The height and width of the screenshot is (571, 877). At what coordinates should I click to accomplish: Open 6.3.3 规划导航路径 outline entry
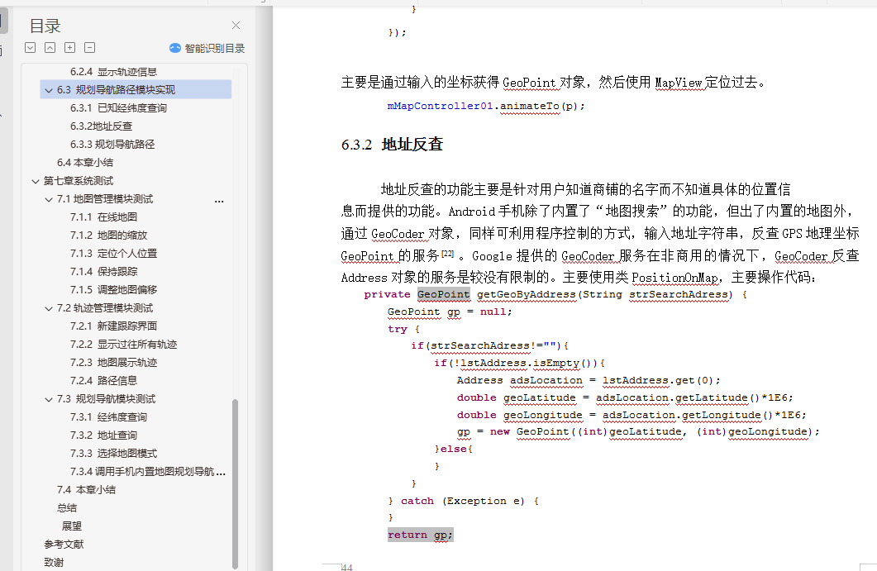tap(112, 145)
